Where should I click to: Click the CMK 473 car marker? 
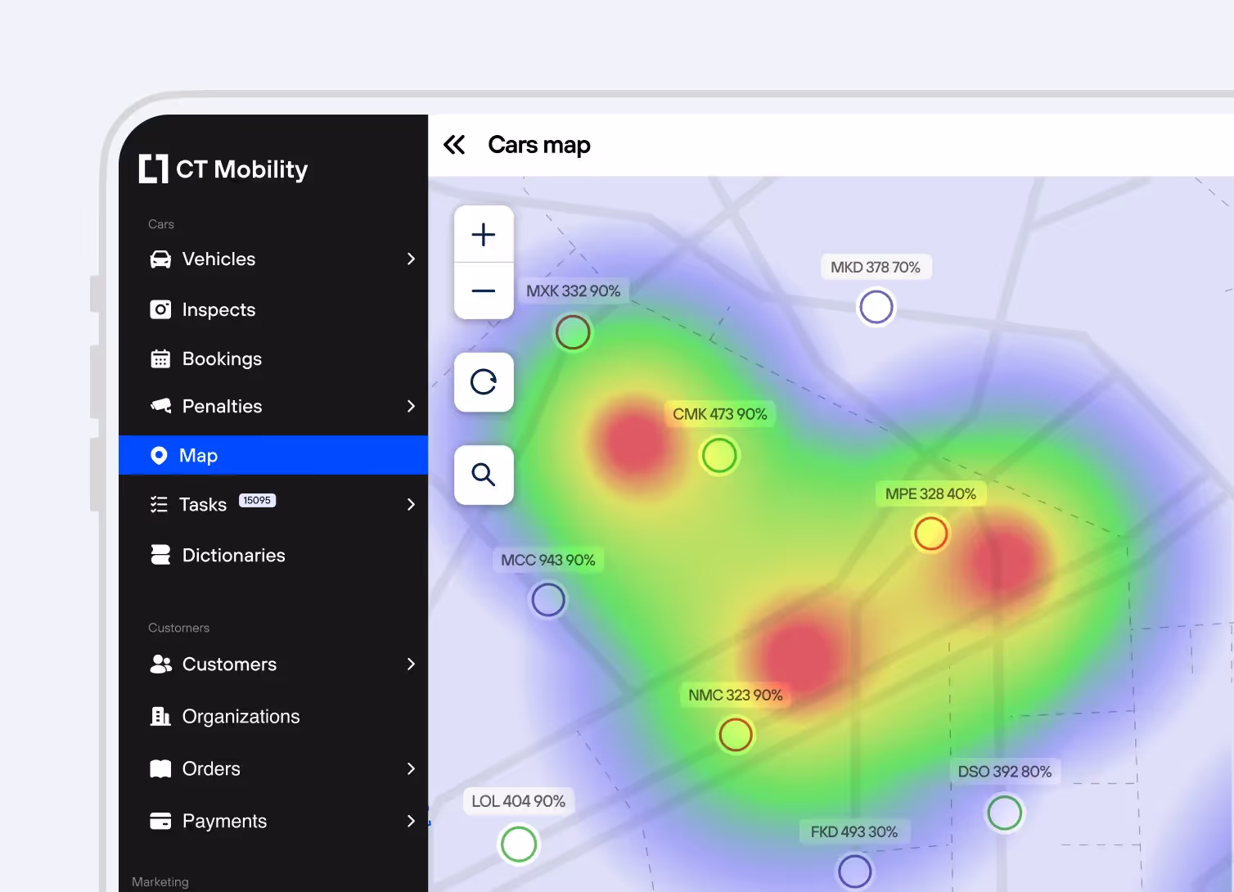click(719, 456)
